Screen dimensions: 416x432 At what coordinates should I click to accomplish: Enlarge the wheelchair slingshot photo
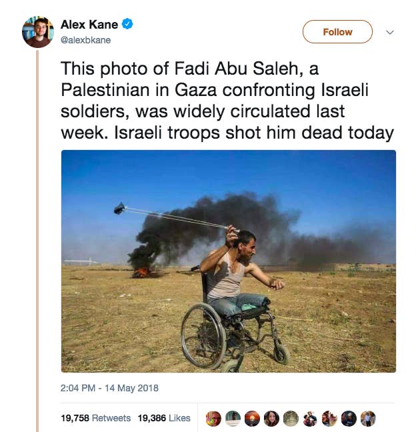[x=228, y=261]
